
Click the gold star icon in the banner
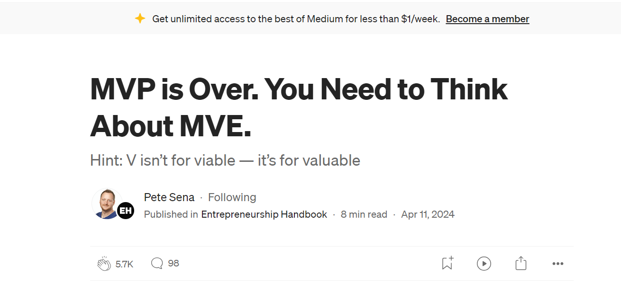[140, 19]
